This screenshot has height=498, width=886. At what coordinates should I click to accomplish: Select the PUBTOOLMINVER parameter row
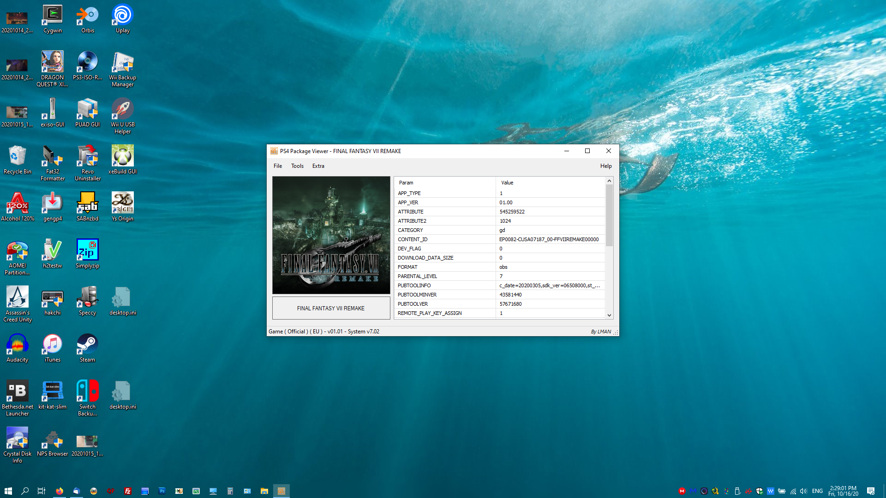point(500,295)
